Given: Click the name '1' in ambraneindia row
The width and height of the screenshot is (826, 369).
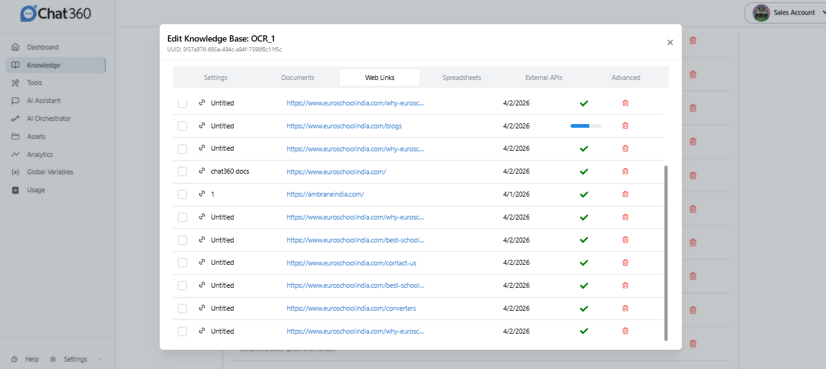Looking at the screenshot, I should tap(213, 194).
